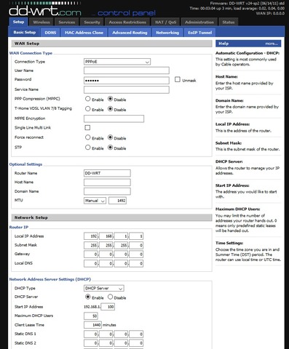The image size is (289, 349).
Task: Enable T-Home VDSL VLAN 7/8 Tagging
Action: pos(88,109)
